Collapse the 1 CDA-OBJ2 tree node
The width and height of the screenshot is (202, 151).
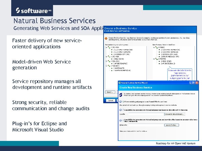[106, 61]
